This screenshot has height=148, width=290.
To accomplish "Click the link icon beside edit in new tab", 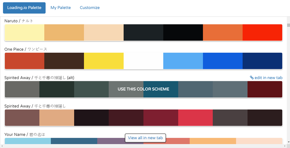I will pos(252,78).
